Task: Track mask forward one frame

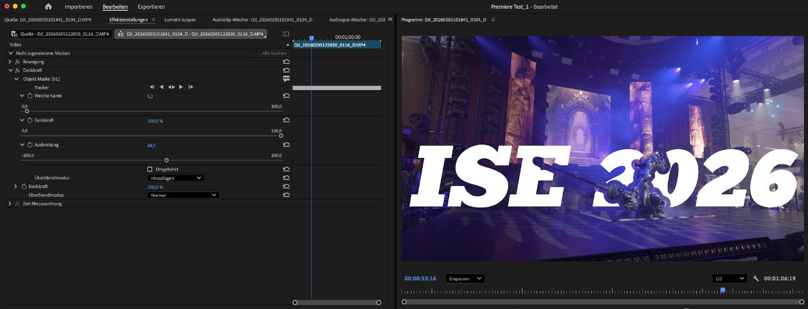Action: tap(191, 87)
